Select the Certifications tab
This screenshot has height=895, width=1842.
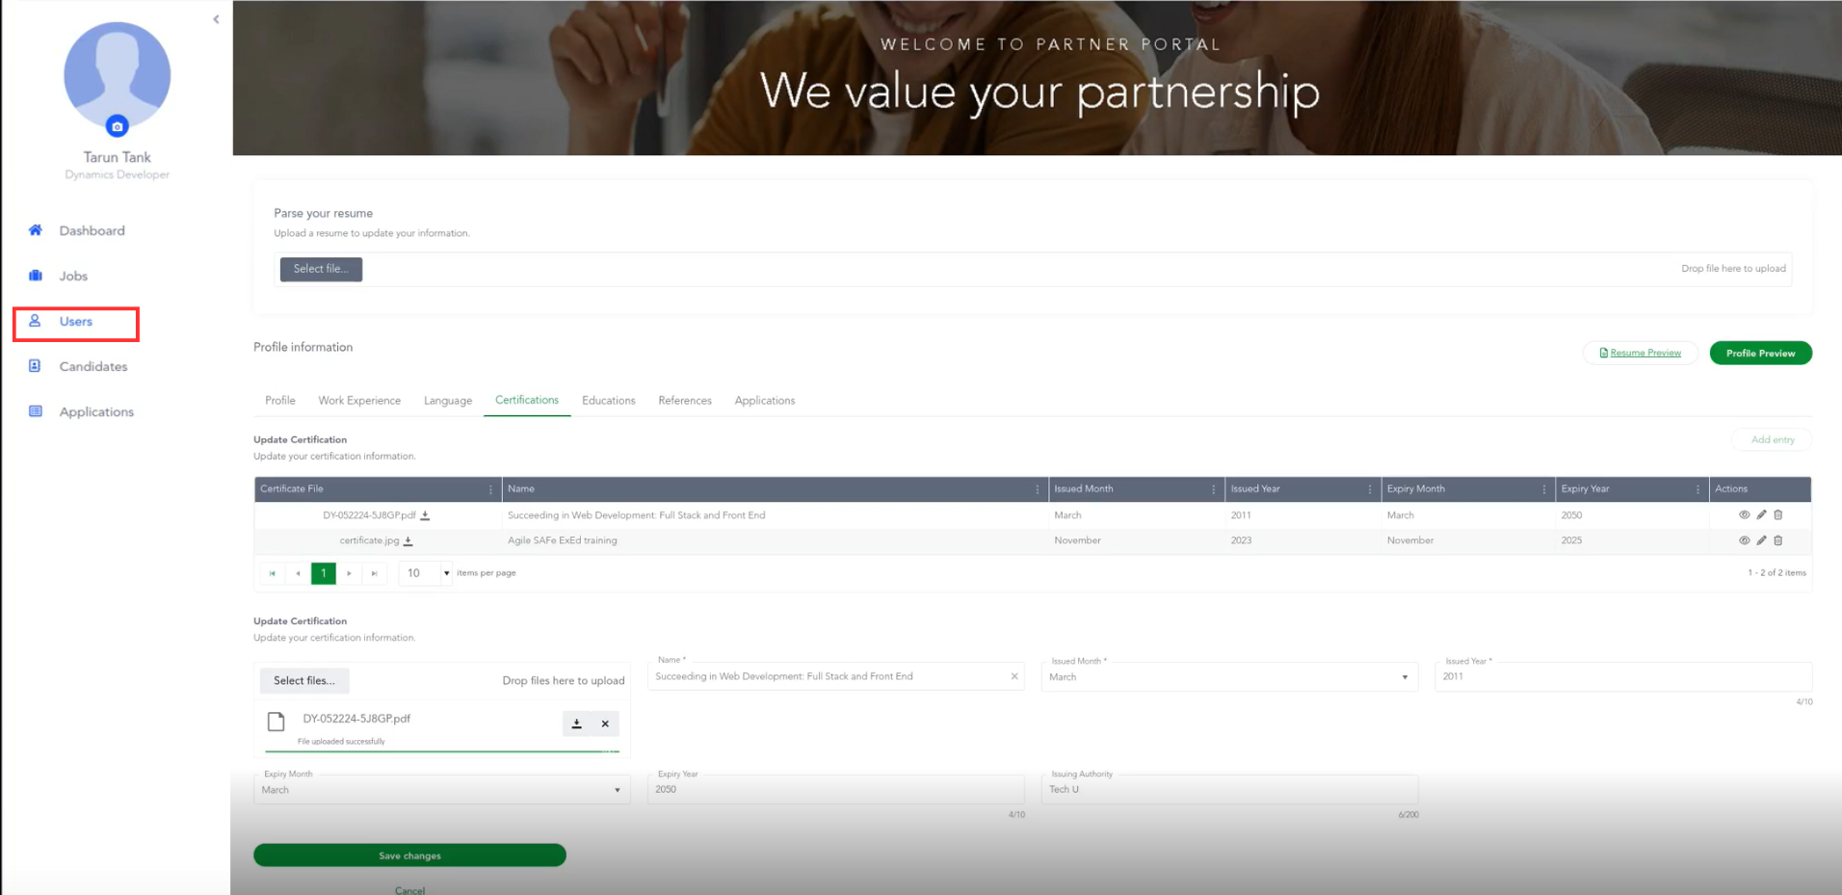(527, 400)
